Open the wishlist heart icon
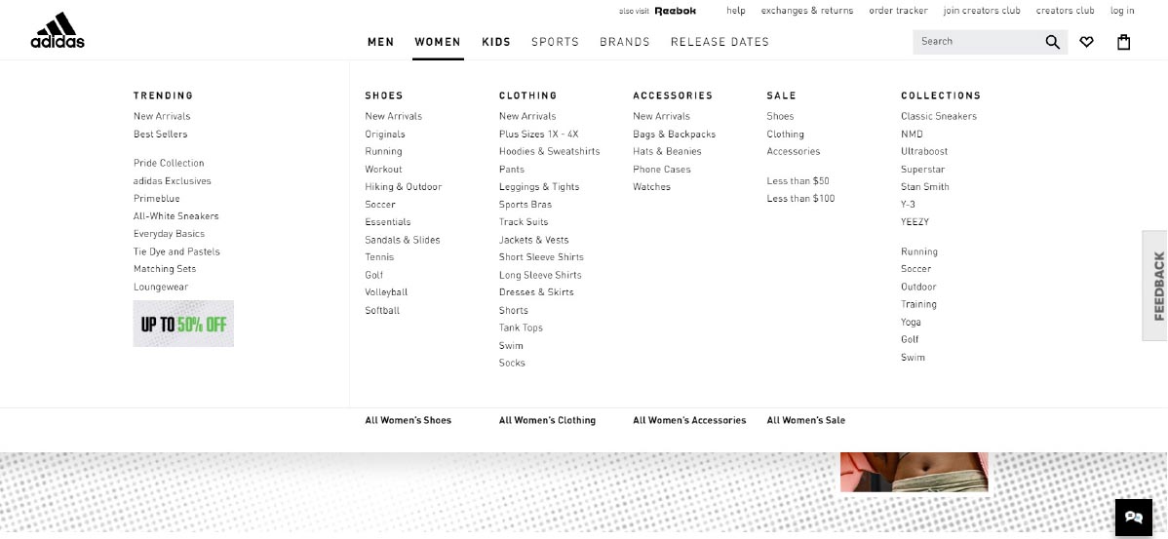The width and height of the screenshot is (1168, 539). pos(1087,42)
